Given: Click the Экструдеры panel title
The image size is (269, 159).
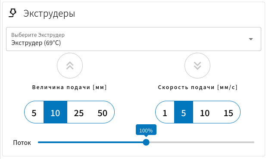Looking at the screenshot, I should [x=49, y=13].
